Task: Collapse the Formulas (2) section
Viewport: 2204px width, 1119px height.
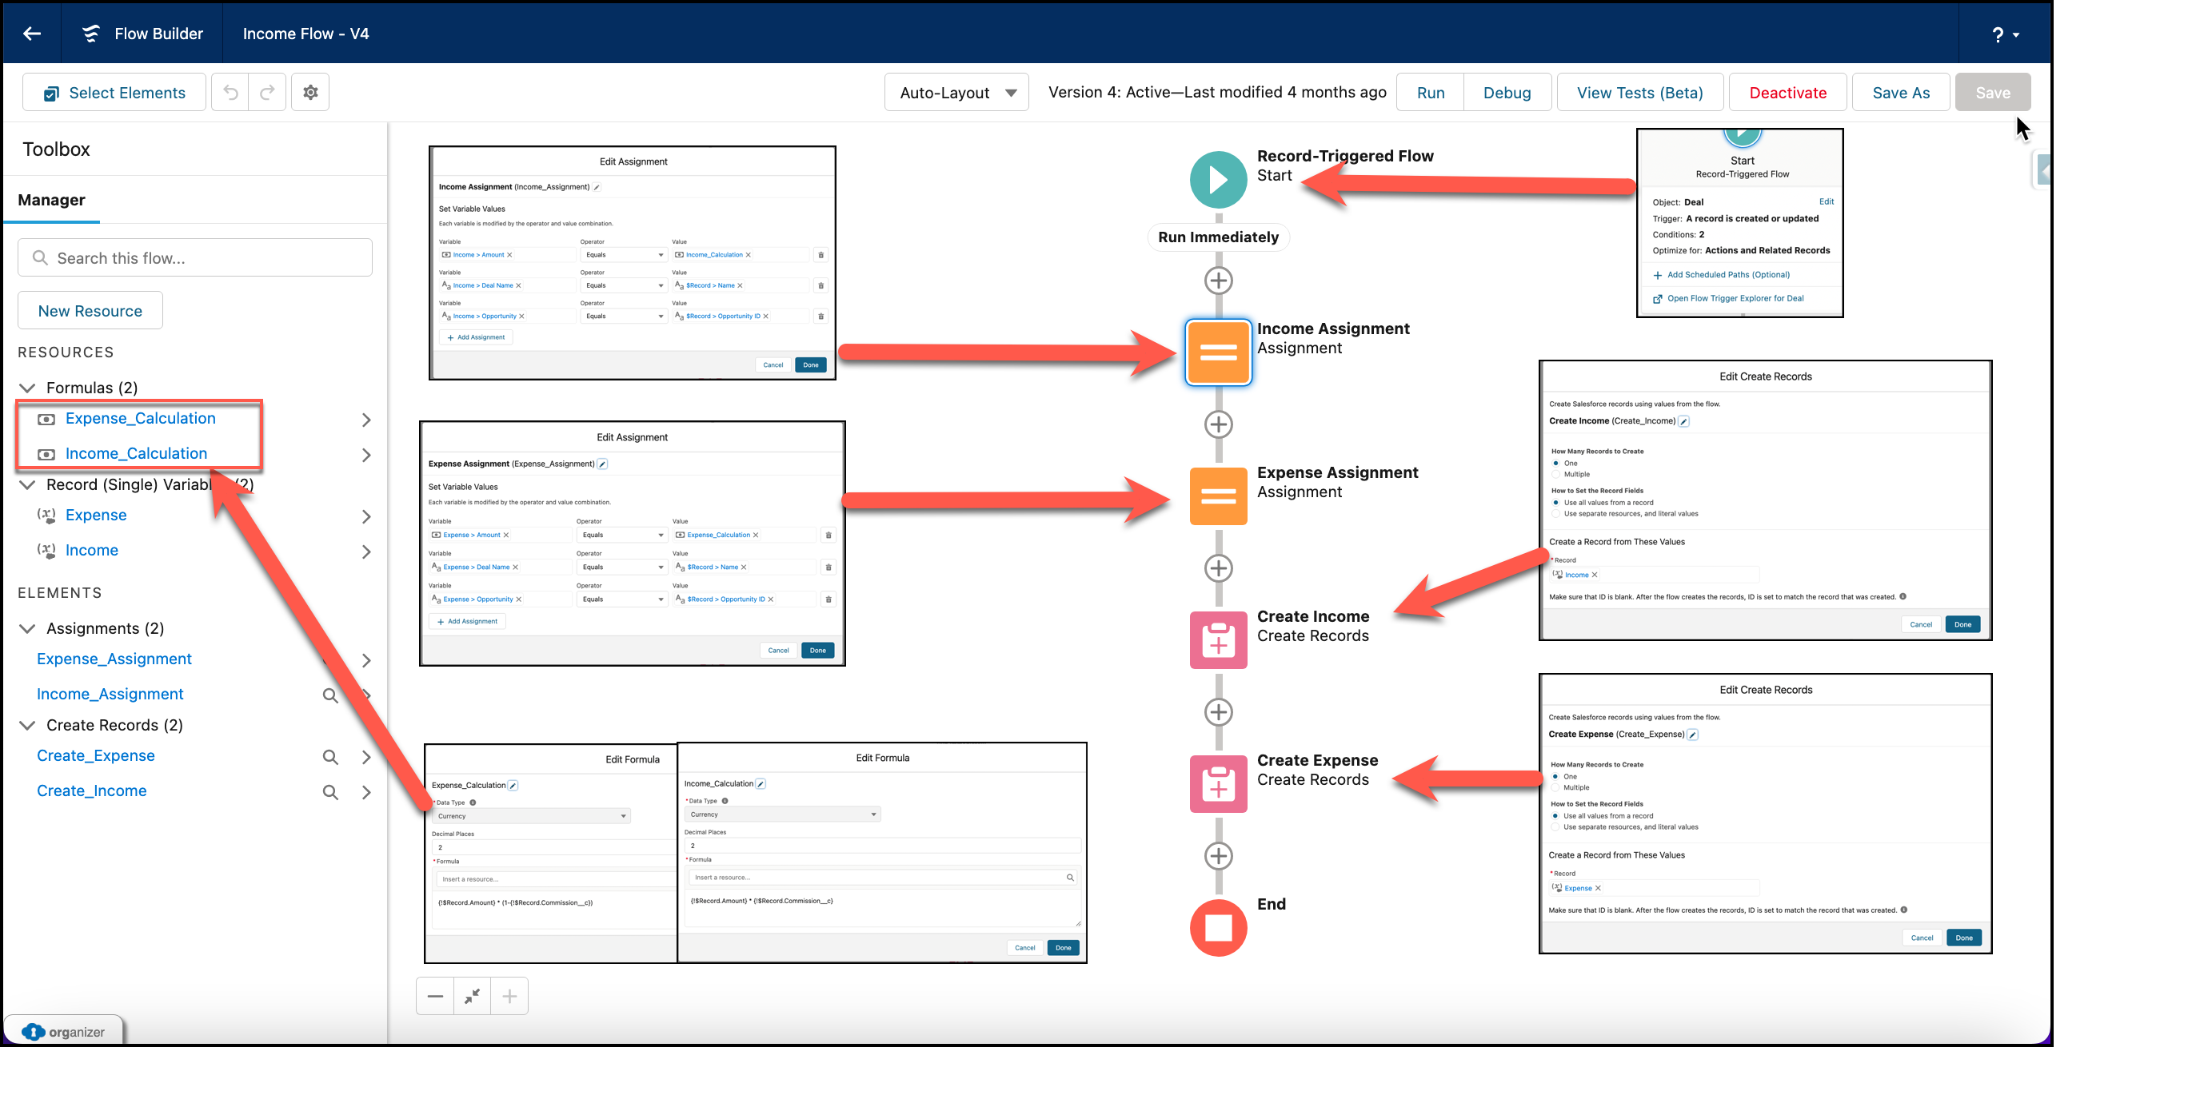Action: point(27,388)
